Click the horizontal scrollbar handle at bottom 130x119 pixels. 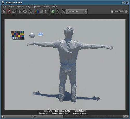[x=34, y=116]
